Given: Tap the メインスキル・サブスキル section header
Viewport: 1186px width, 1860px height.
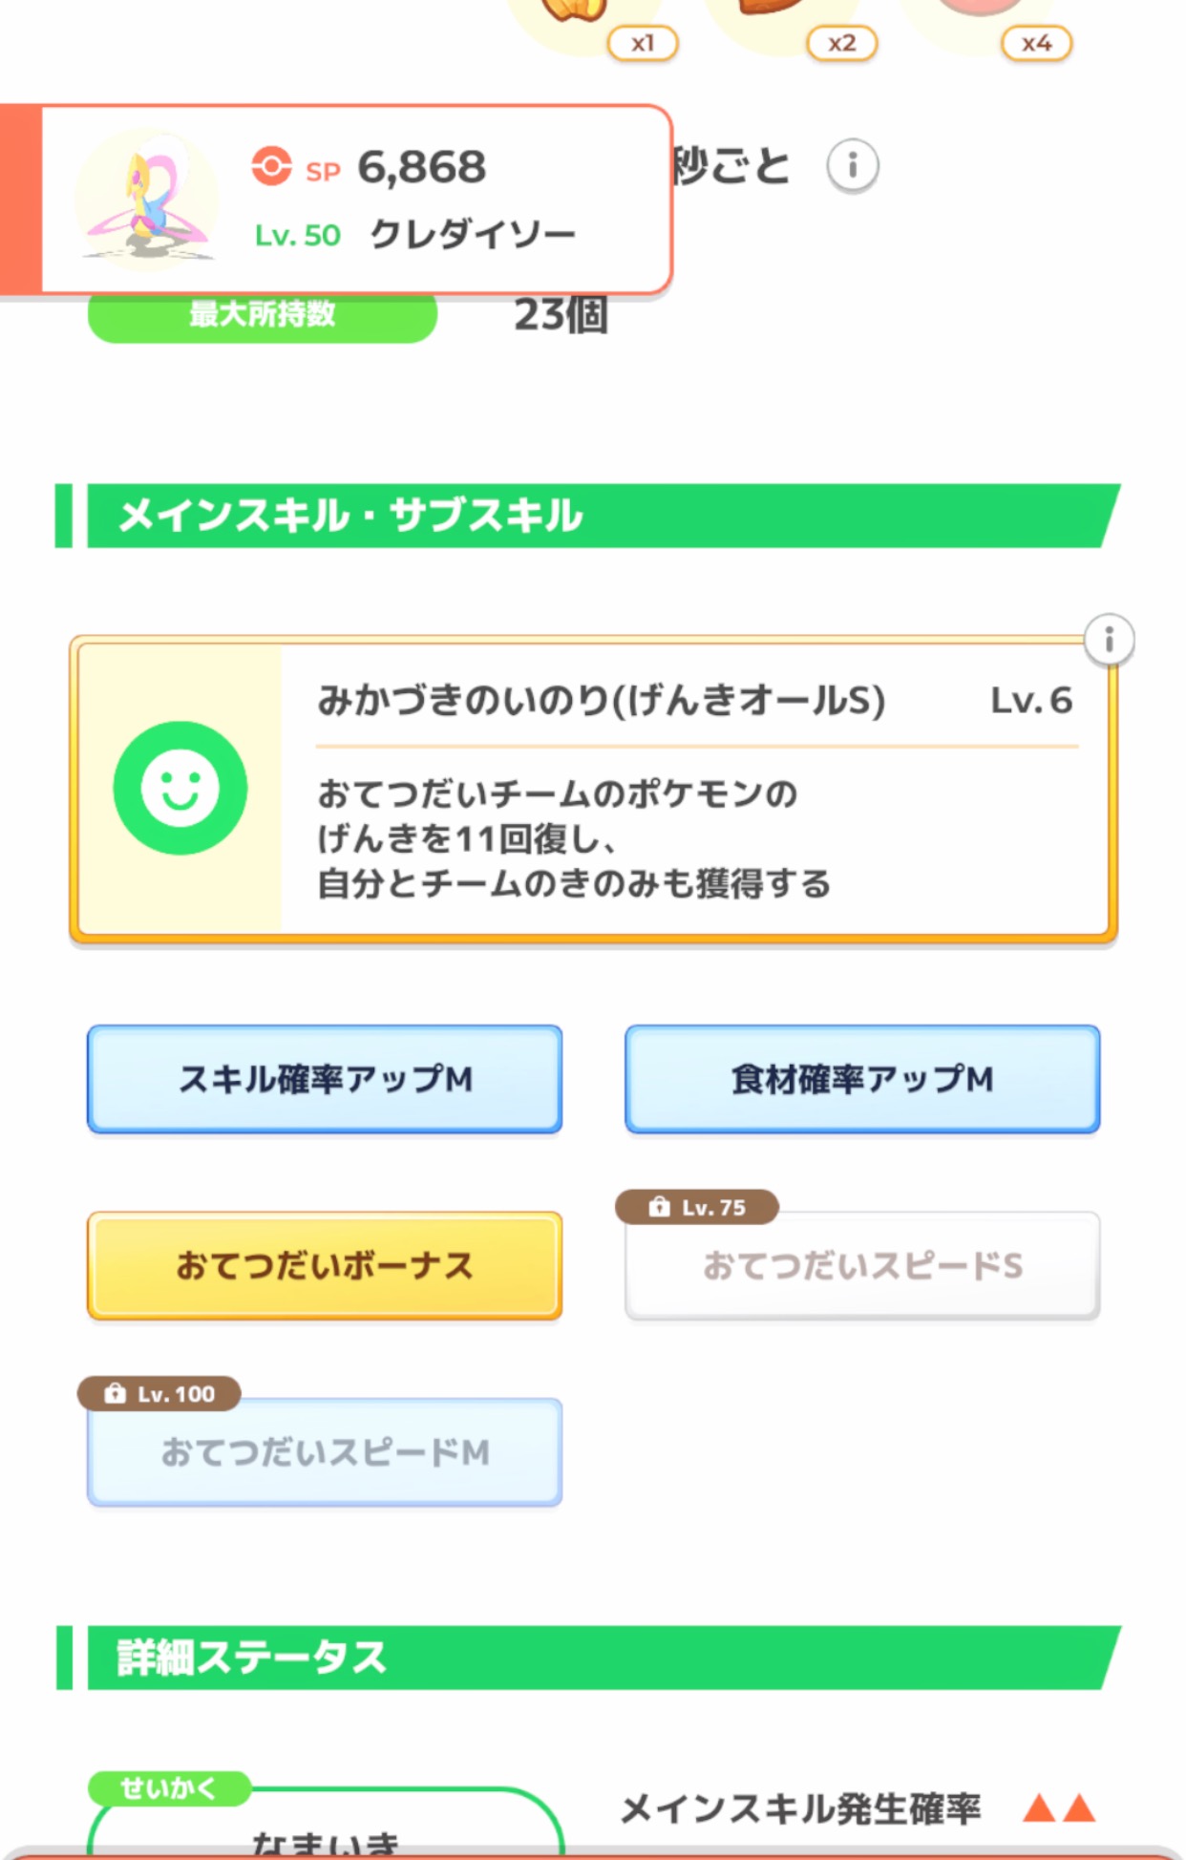Looking at the screenshot, I should (x=587, y=516).
